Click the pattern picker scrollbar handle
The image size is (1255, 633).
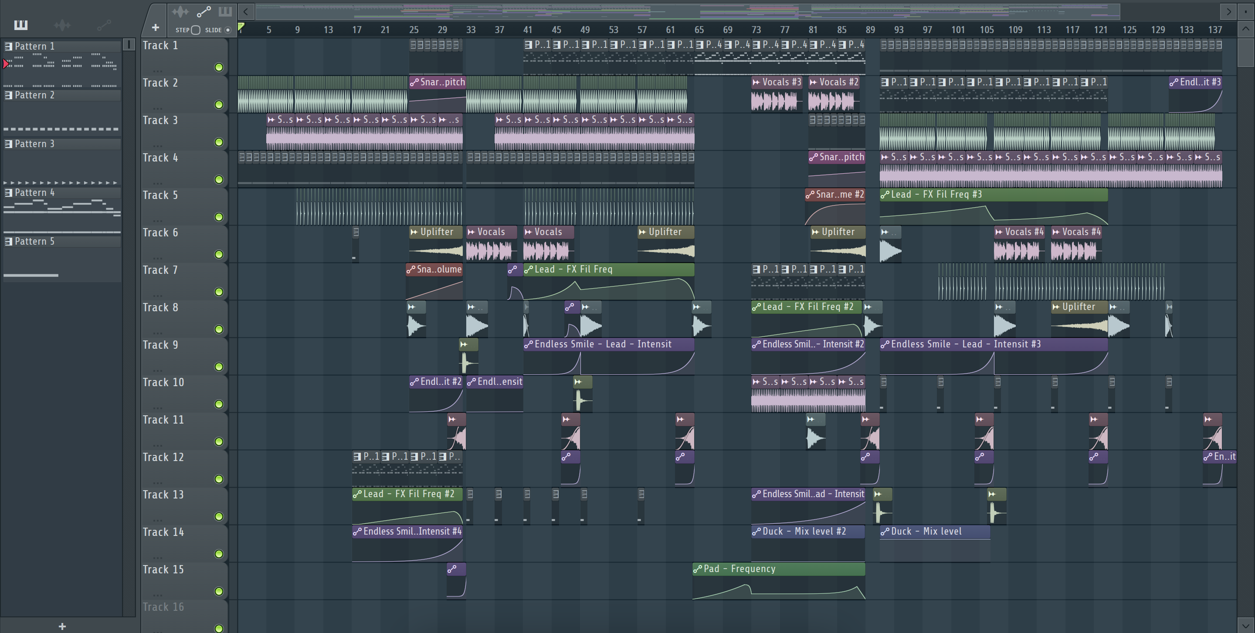click(129, 44)
